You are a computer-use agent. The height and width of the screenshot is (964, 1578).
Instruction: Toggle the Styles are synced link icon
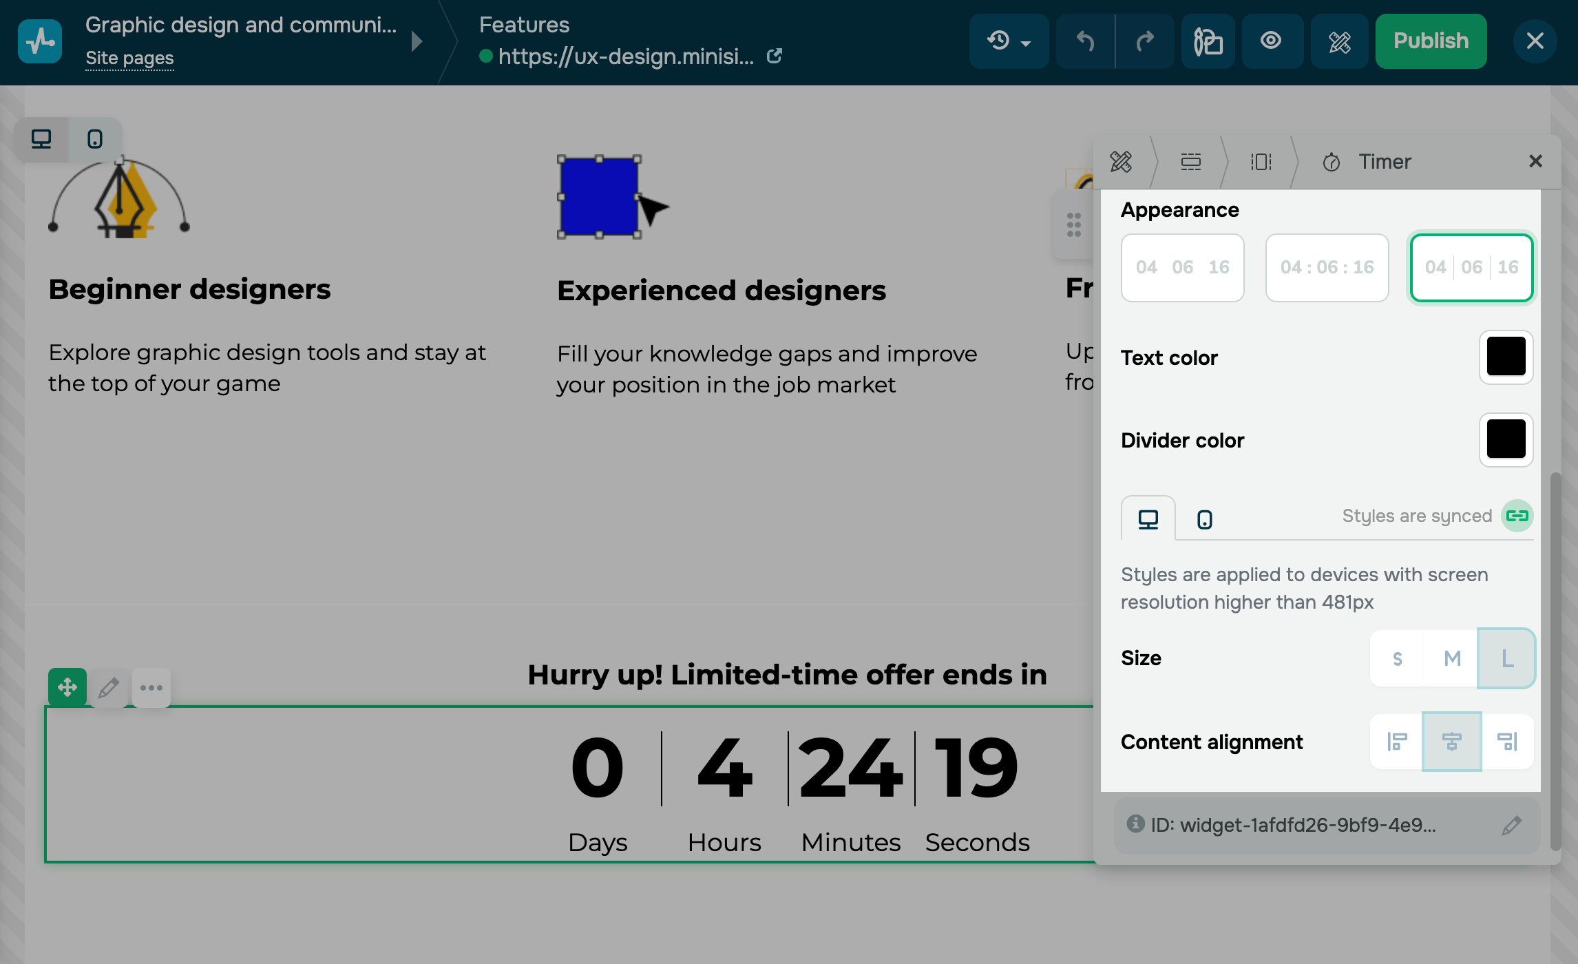(x=1517, y=516)
